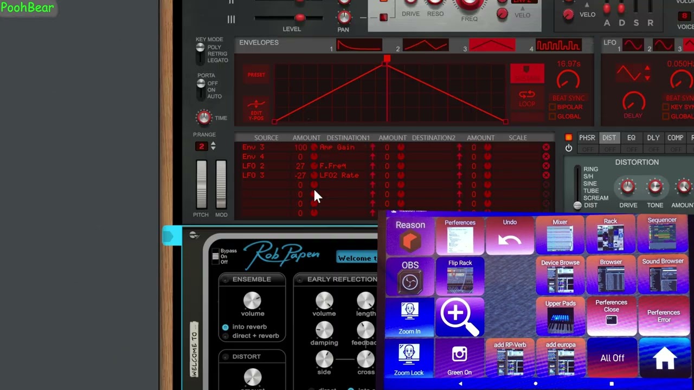The width and height of the screenshot is (694, 390).
Task: Open the Upper Pads pad
Action: 560,317
